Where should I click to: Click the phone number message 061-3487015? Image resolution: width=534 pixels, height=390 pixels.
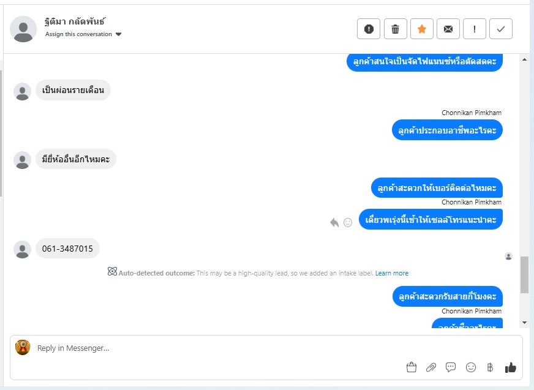point(67,249)
